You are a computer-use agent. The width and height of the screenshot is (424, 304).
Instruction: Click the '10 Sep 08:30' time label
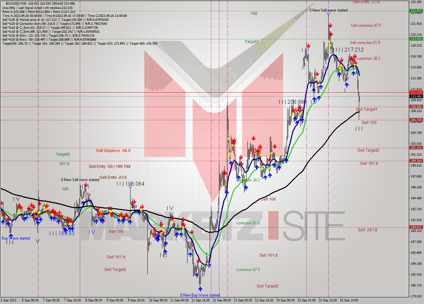click(x=158, y=300)
